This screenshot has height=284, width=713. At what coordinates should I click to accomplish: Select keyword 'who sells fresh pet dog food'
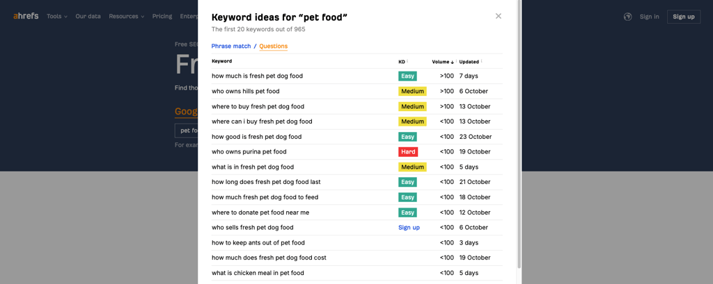click(x=252, y=228)
